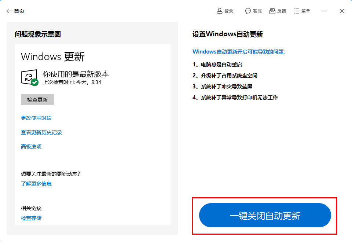Image resolution: width=352 pixels, height=242 pixels.
Task: Click the 登录 menu item
Action: tap(228, 11)
